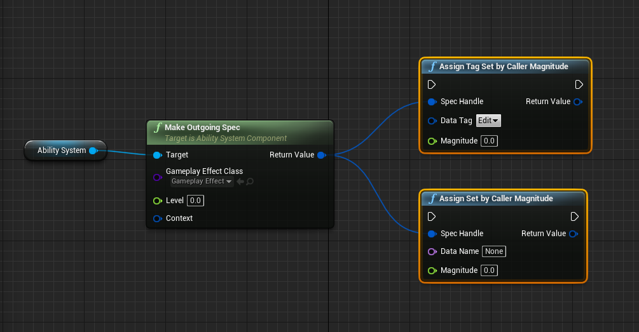Click the Spec Handle pin on Assign Tag Set by Caller Magnitude

[432, 102]
